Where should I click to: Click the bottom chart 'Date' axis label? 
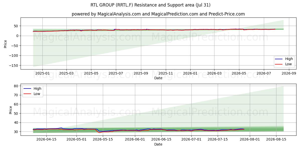158,144
